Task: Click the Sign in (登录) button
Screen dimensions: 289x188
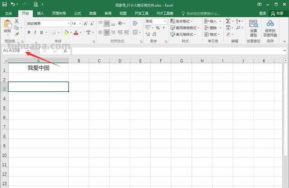Action: coord(263,13)
